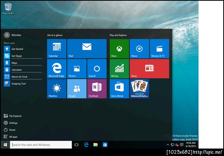The image size is (224, 156).
Task: Open the Movies & TV tile
Action: click(x=159, y=48)
